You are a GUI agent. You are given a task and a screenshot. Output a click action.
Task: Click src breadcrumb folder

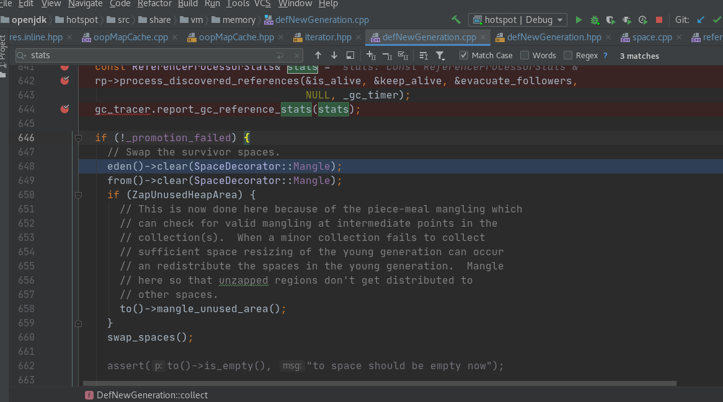click(x=118, y=20)
